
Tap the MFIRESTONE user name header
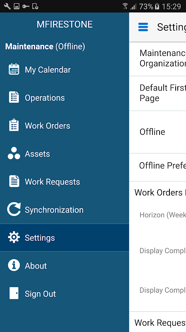(x=64, y=24)
